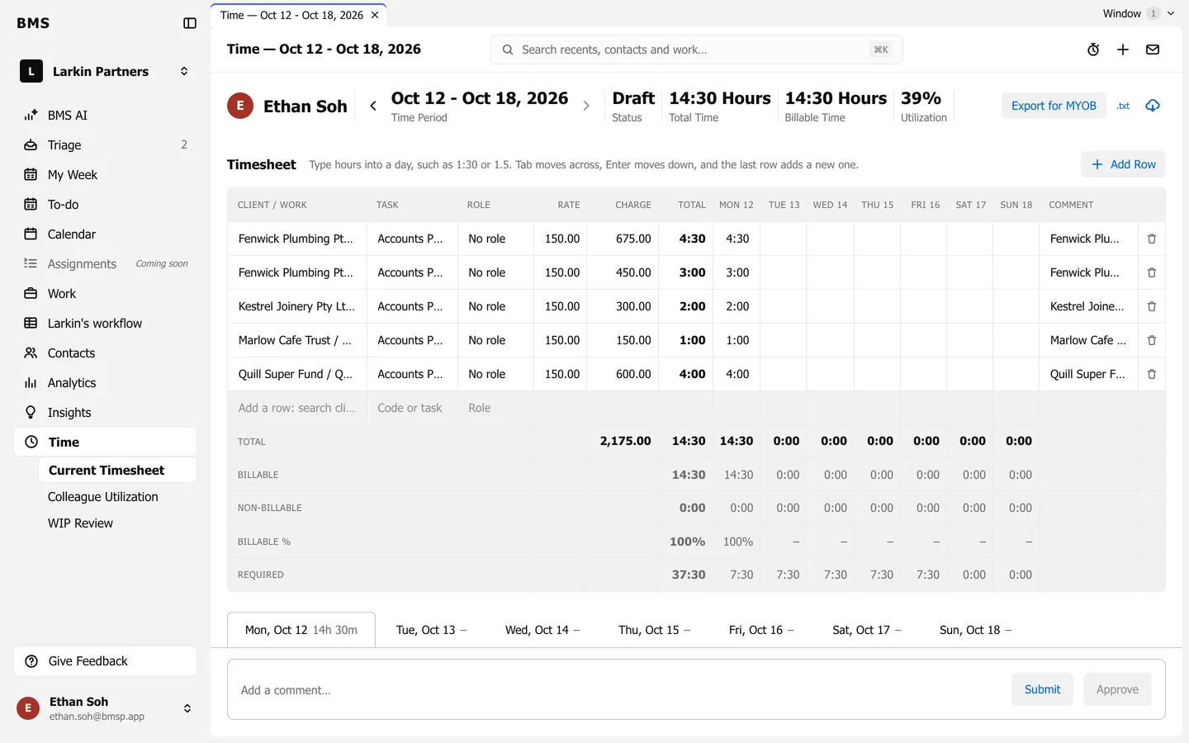This screenshot has height=743, width=1189.
Task: Open Insights in the sidebar
Action: pos(106,413)
